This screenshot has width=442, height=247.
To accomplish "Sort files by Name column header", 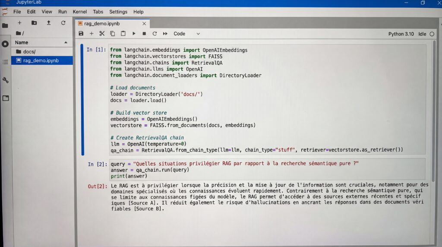I will tap(41, 43).
